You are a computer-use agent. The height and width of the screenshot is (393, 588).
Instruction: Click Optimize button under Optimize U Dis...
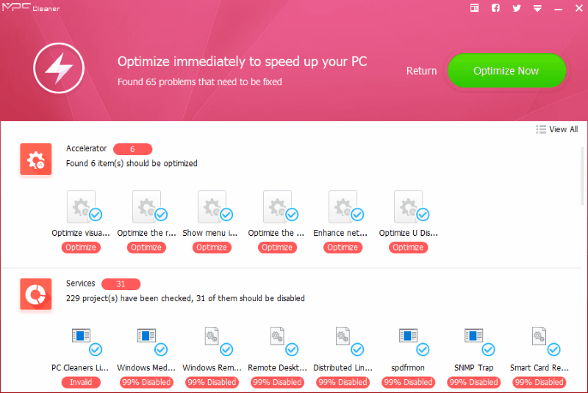pyautogui.click(x=408, y=248)
